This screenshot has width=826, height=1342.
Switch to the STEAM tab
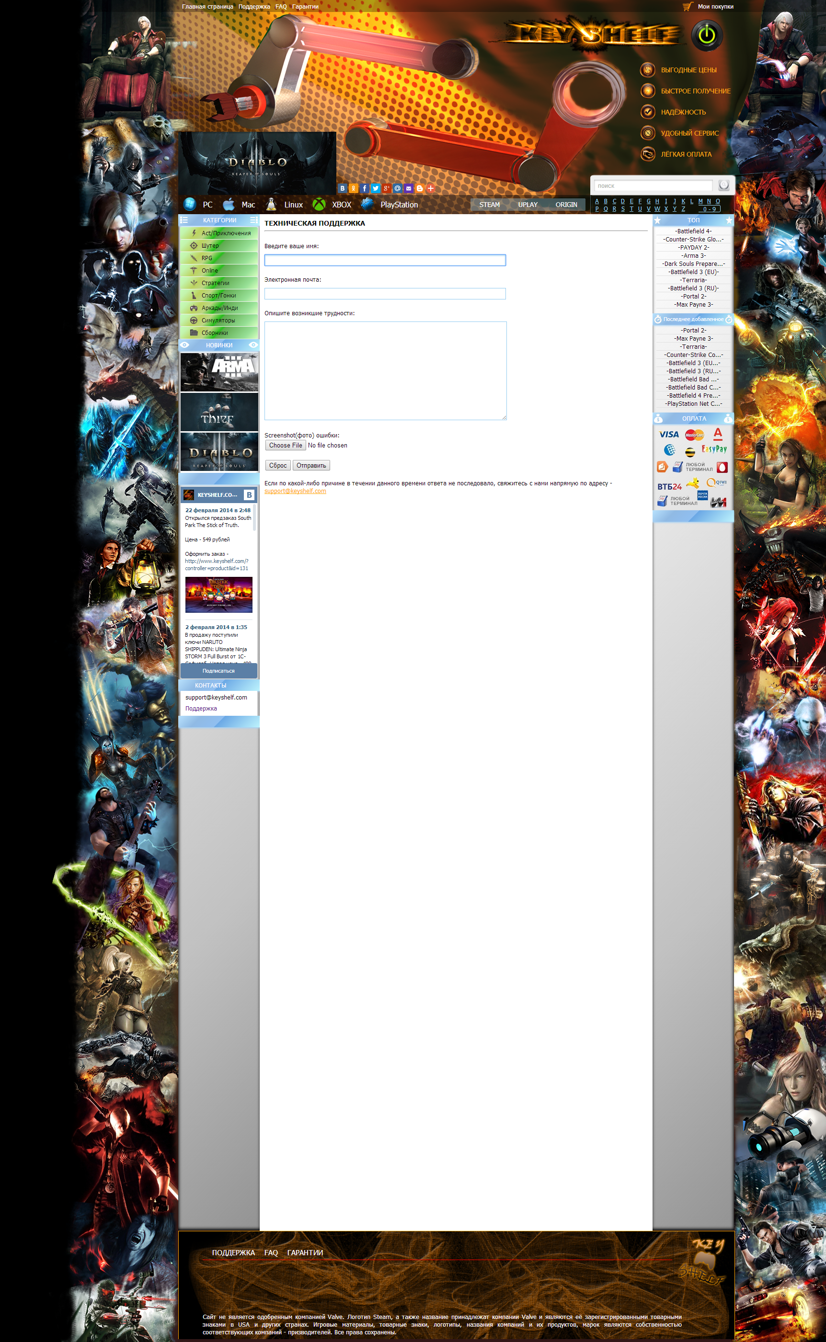(490, 205)
